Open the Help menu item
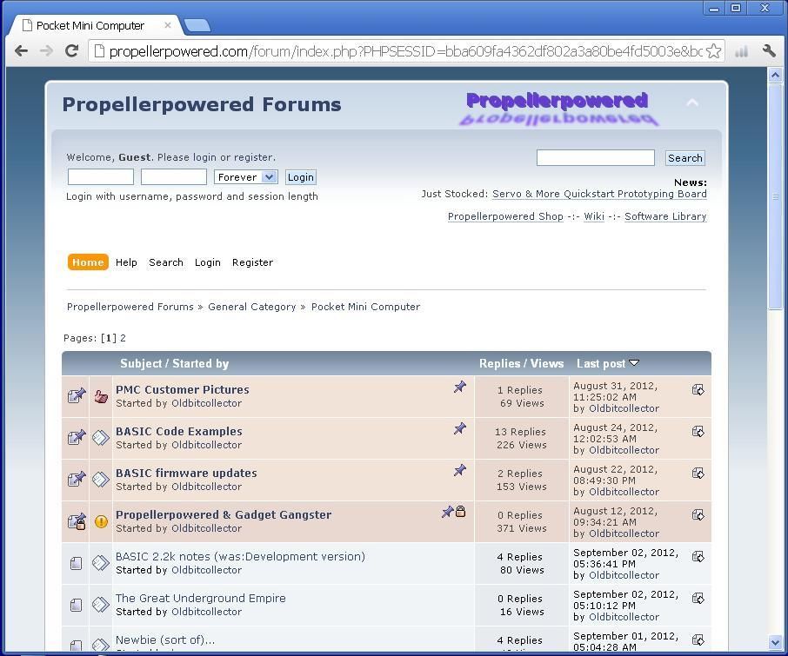788x656 pixels. pos(126,262)
